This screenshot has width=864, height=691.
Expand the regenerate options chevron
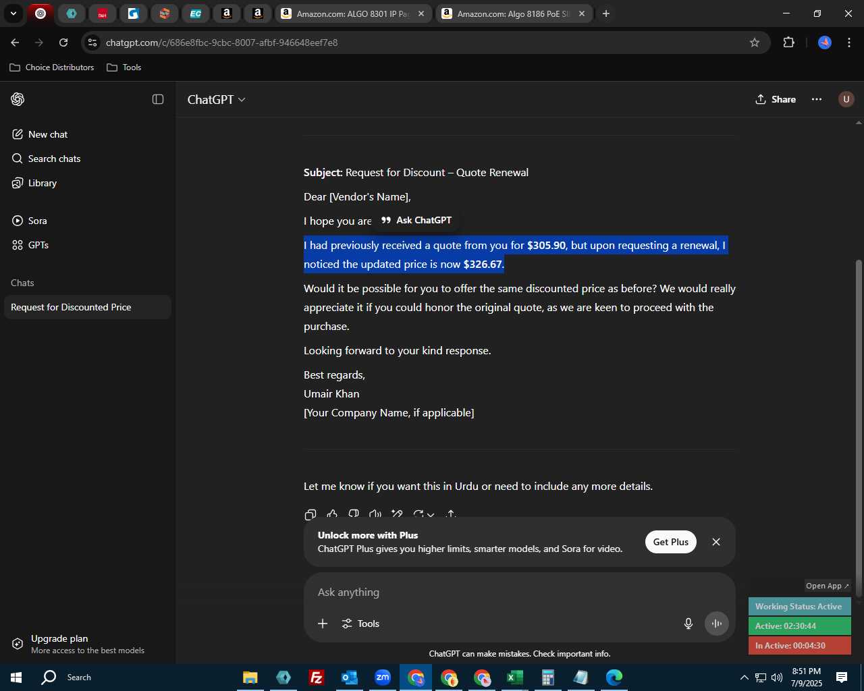tap(431, 515)
